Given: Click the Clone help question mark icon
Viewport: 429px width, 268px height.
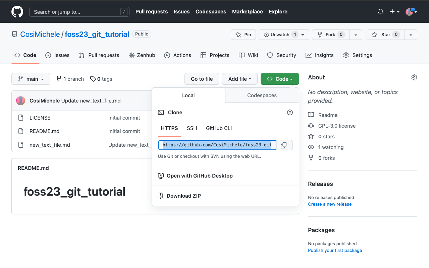Looking at the screenshot, I should [290, 113].
